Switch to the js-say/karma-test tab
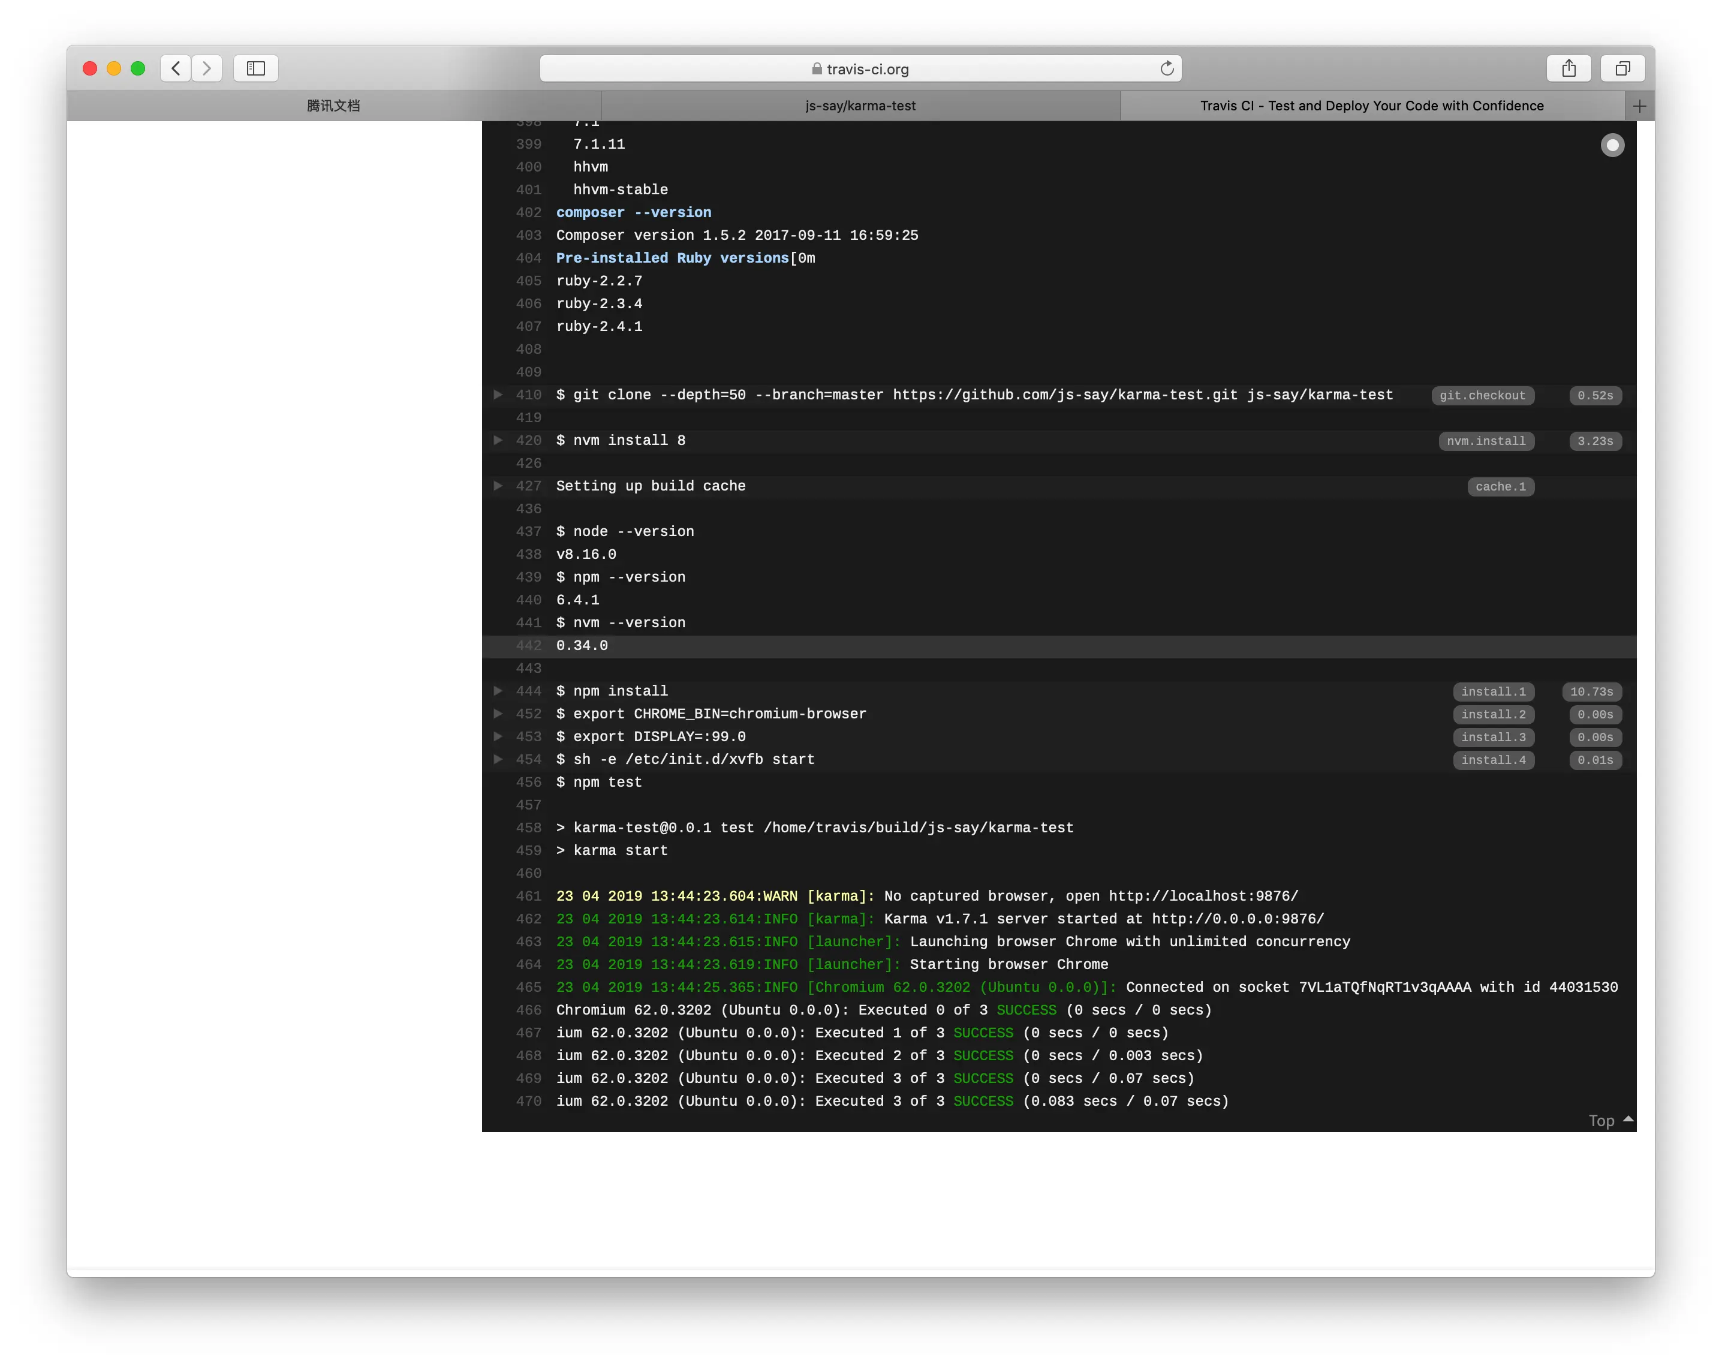 (x=860, y=106)
